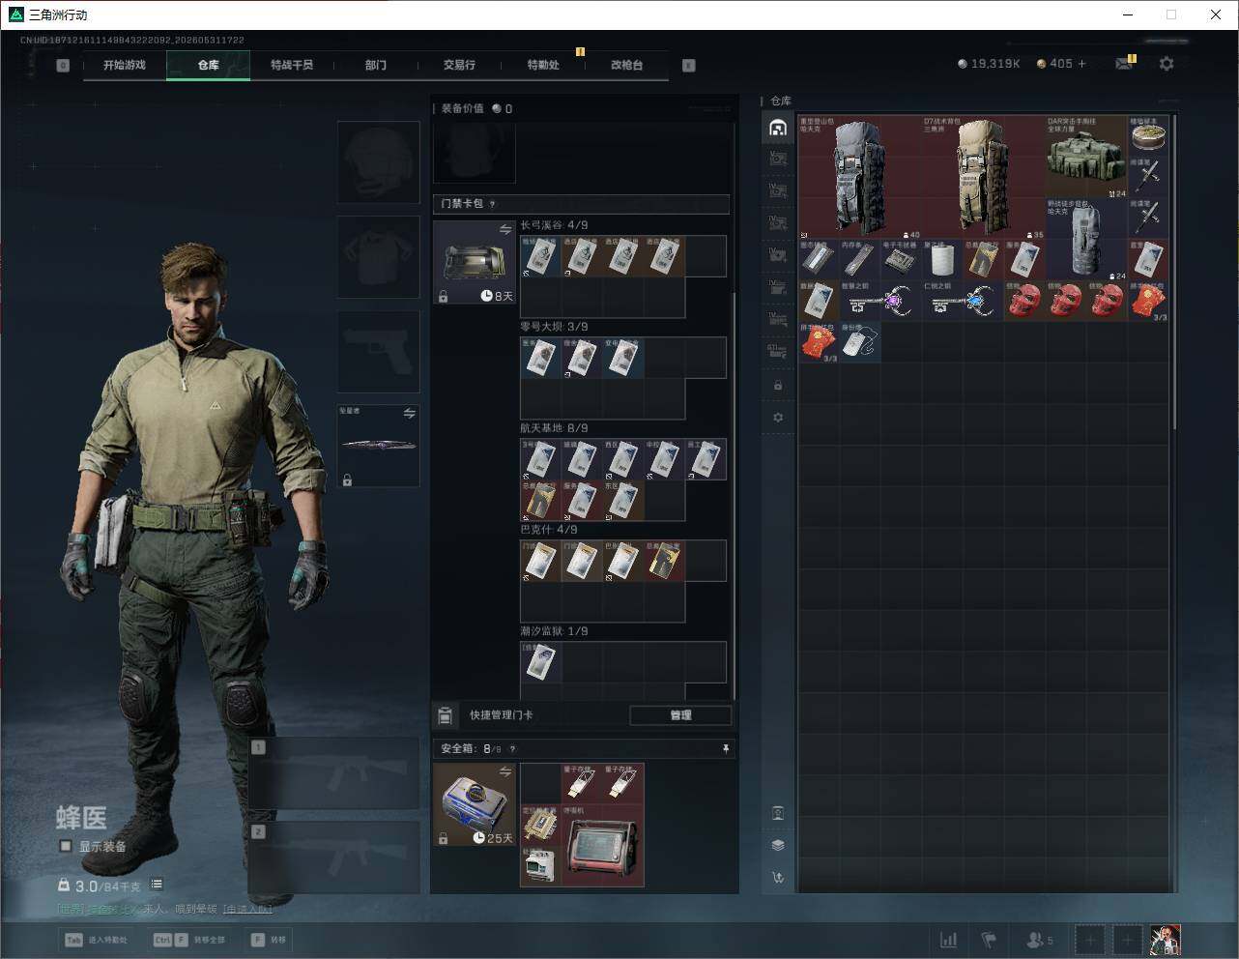
Task: Click the first red skull mask
Action: [1024, 302]
